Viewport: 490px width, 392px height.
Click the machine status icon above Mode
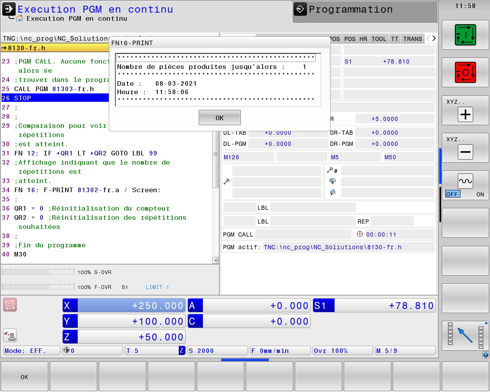(x=10, y=335)
